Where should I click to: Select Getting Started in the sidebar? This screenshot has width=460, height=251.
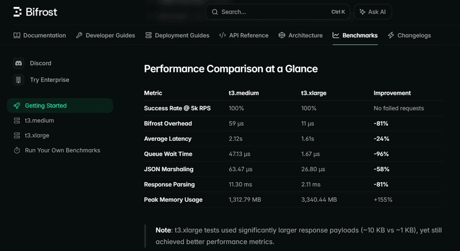tap(60, 106)
